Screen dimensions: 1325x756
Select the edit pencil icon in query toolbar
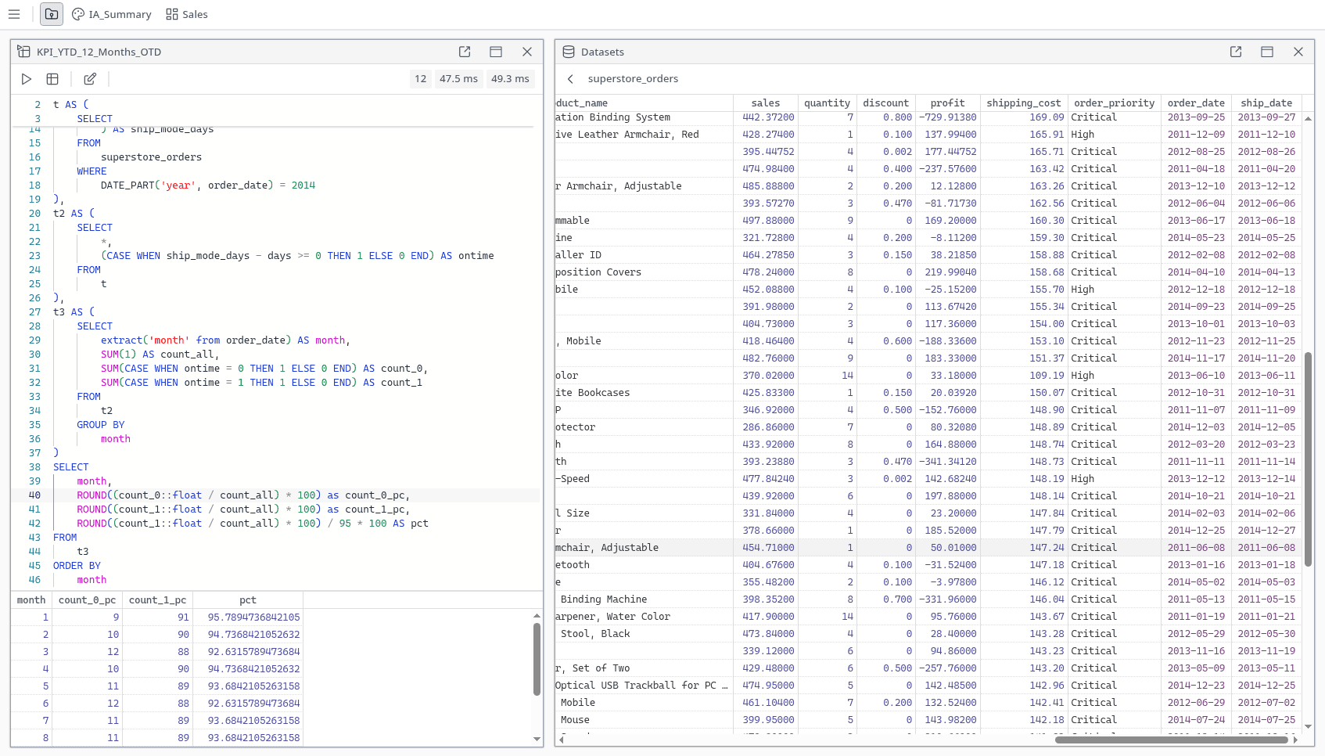(89, 78)
